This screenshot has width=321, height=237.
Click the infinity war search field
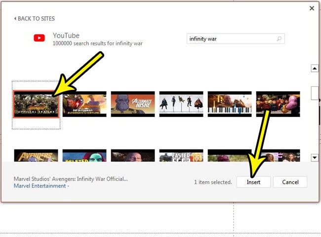pos(236,39)
